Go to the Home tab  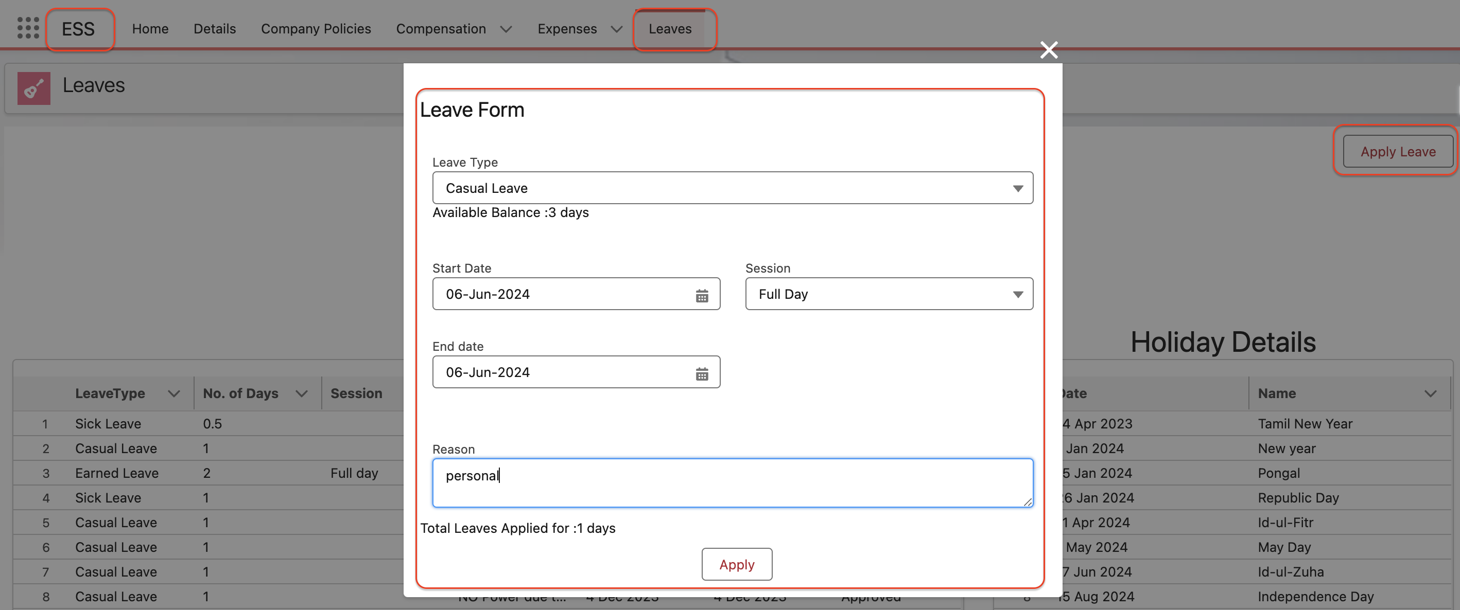click(x=150, y=29)
